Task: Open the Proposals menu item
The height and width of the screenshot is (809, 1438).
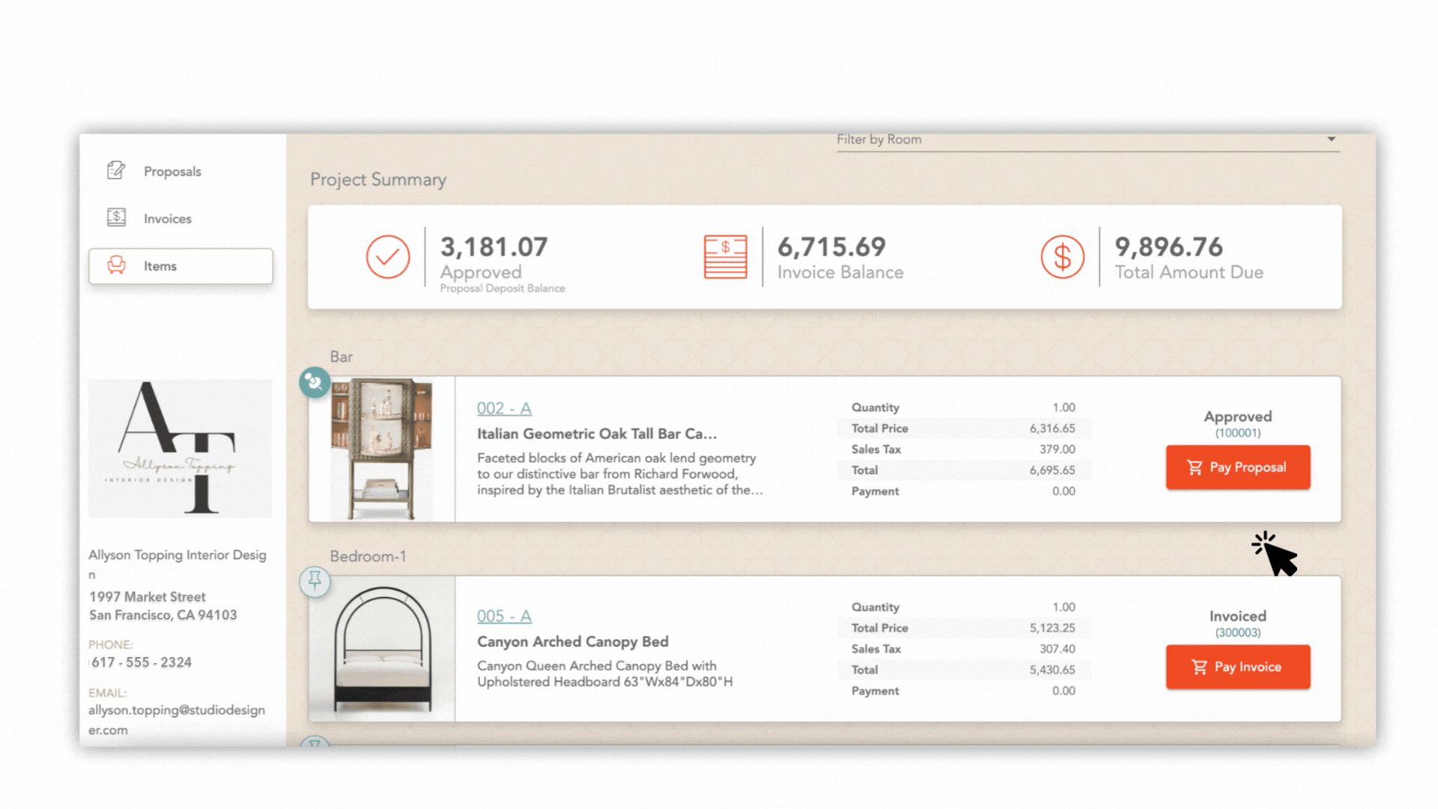Action: [172, 172]
